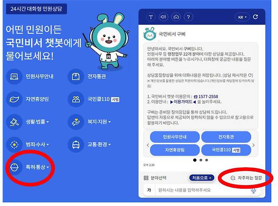
Task: Open the KR language dropdown
Action: [x=242, y=17]
